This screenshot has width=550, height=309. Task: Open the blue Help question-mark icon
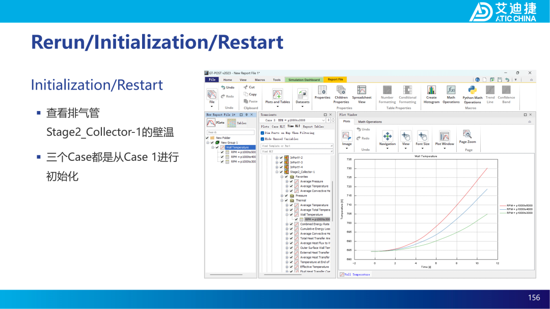click(x=477, y=80)
